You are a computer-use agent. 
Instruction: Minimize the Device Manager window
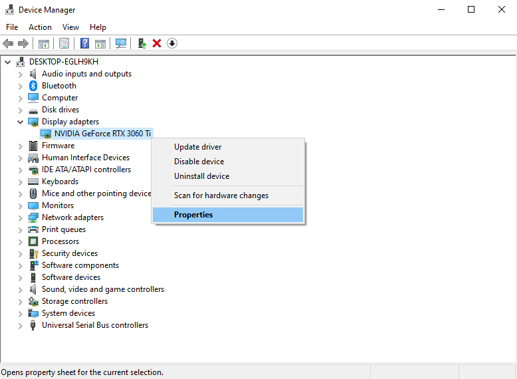pos(441,9)
